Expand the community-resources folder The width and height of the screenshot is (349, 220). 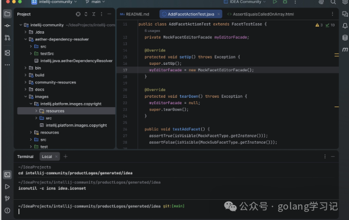[x=26, y=82]
